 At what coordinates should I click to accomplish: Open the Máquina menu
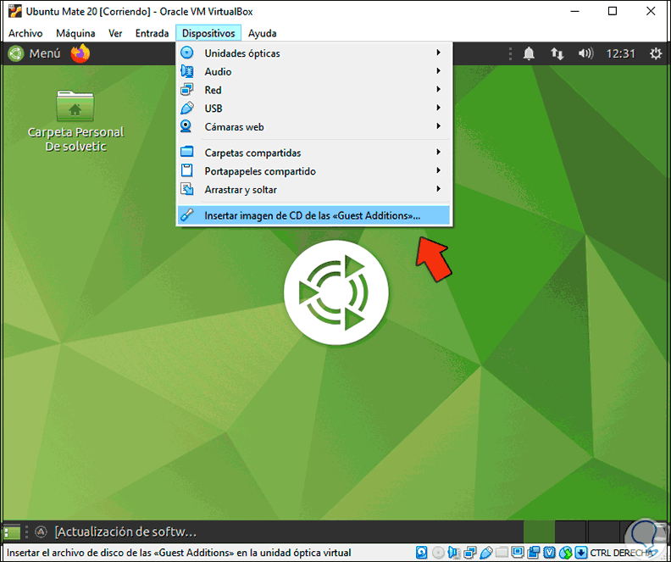coord(75,33)
